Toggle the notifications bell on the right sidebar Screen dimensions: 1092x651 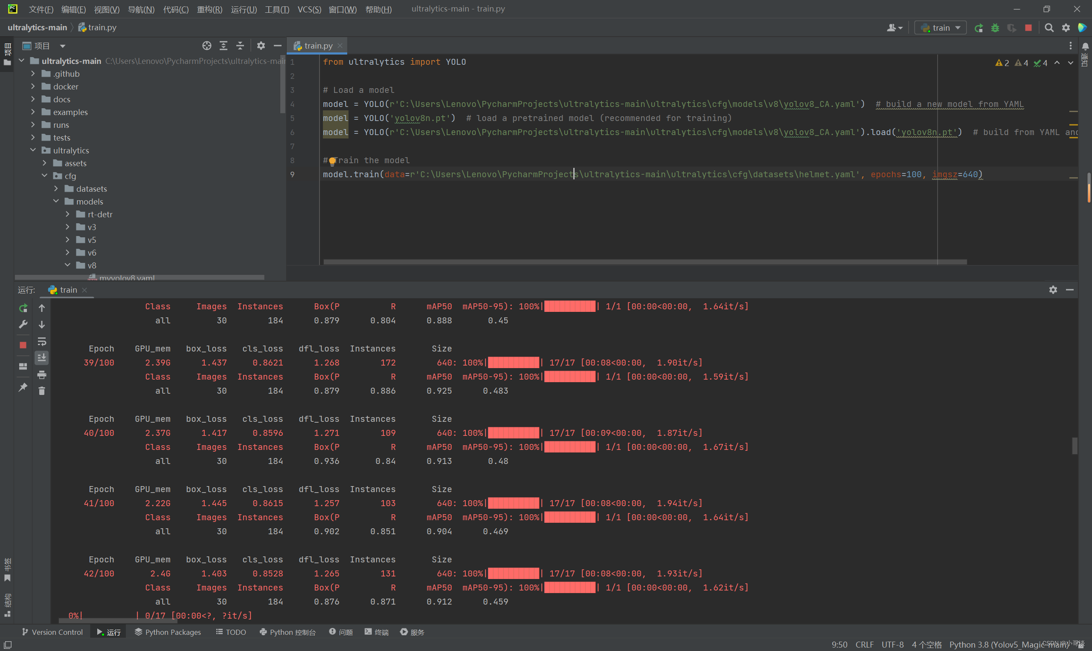pos(1085,46)
